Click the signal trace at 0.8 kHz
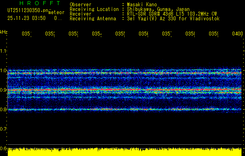Image resolution: width=245 pixels, height=156 pixels. [125, 109]
